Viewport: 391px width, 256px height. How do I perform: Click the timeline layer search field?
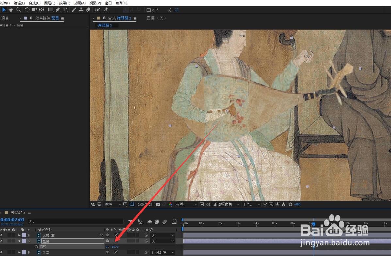[x=75, y=222]
